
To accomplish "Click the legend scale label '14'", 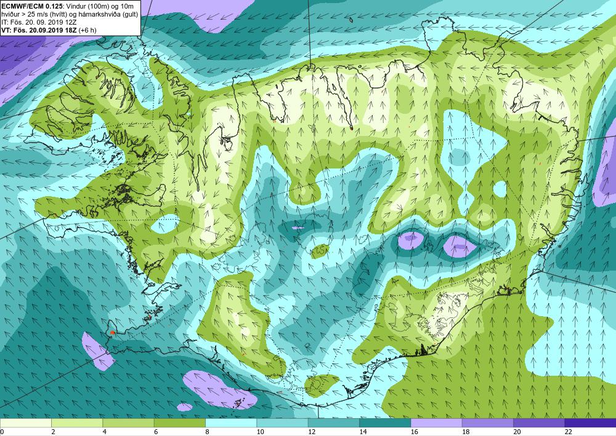I will pyautogui.click(x=363, y=432).
